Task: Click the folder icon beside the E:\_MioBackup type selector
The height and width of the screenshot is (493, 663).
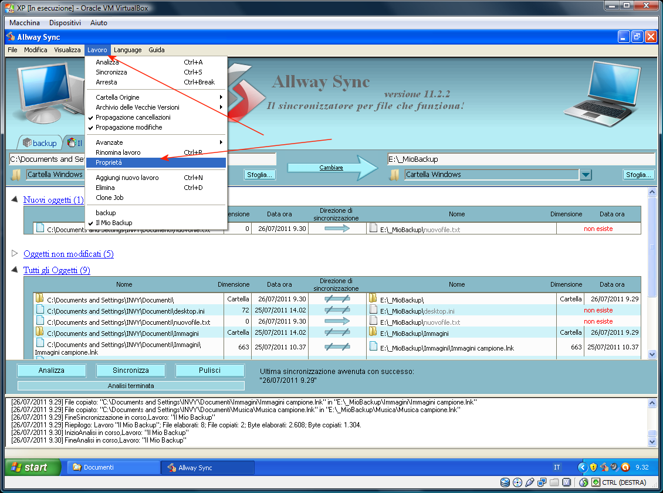Action: point(394,175)
